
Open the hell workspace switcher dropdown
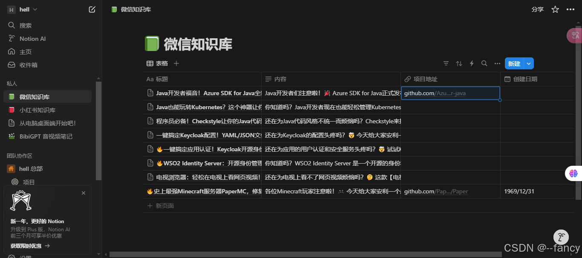point(23,9)
